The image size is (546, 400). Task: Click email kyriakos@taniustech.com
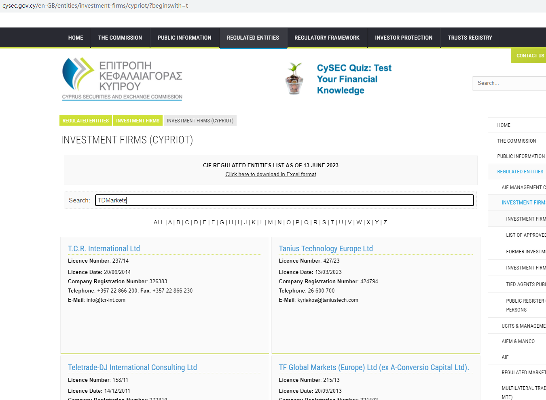point(328,300)
